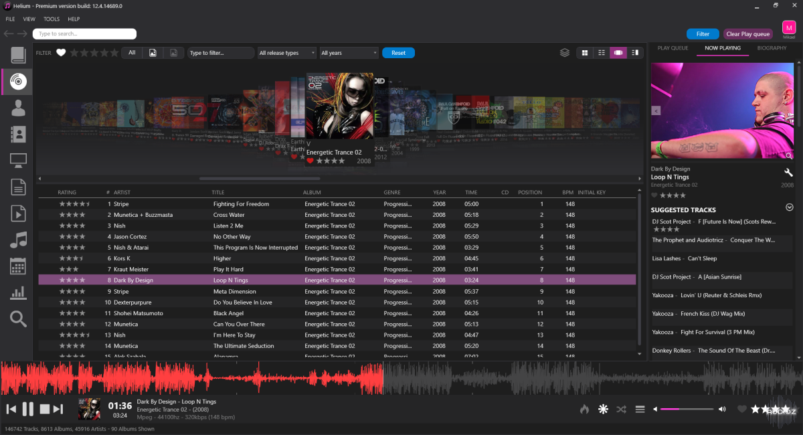Click the back navigation arrow

pyautogui.click(x=9, y=33)
